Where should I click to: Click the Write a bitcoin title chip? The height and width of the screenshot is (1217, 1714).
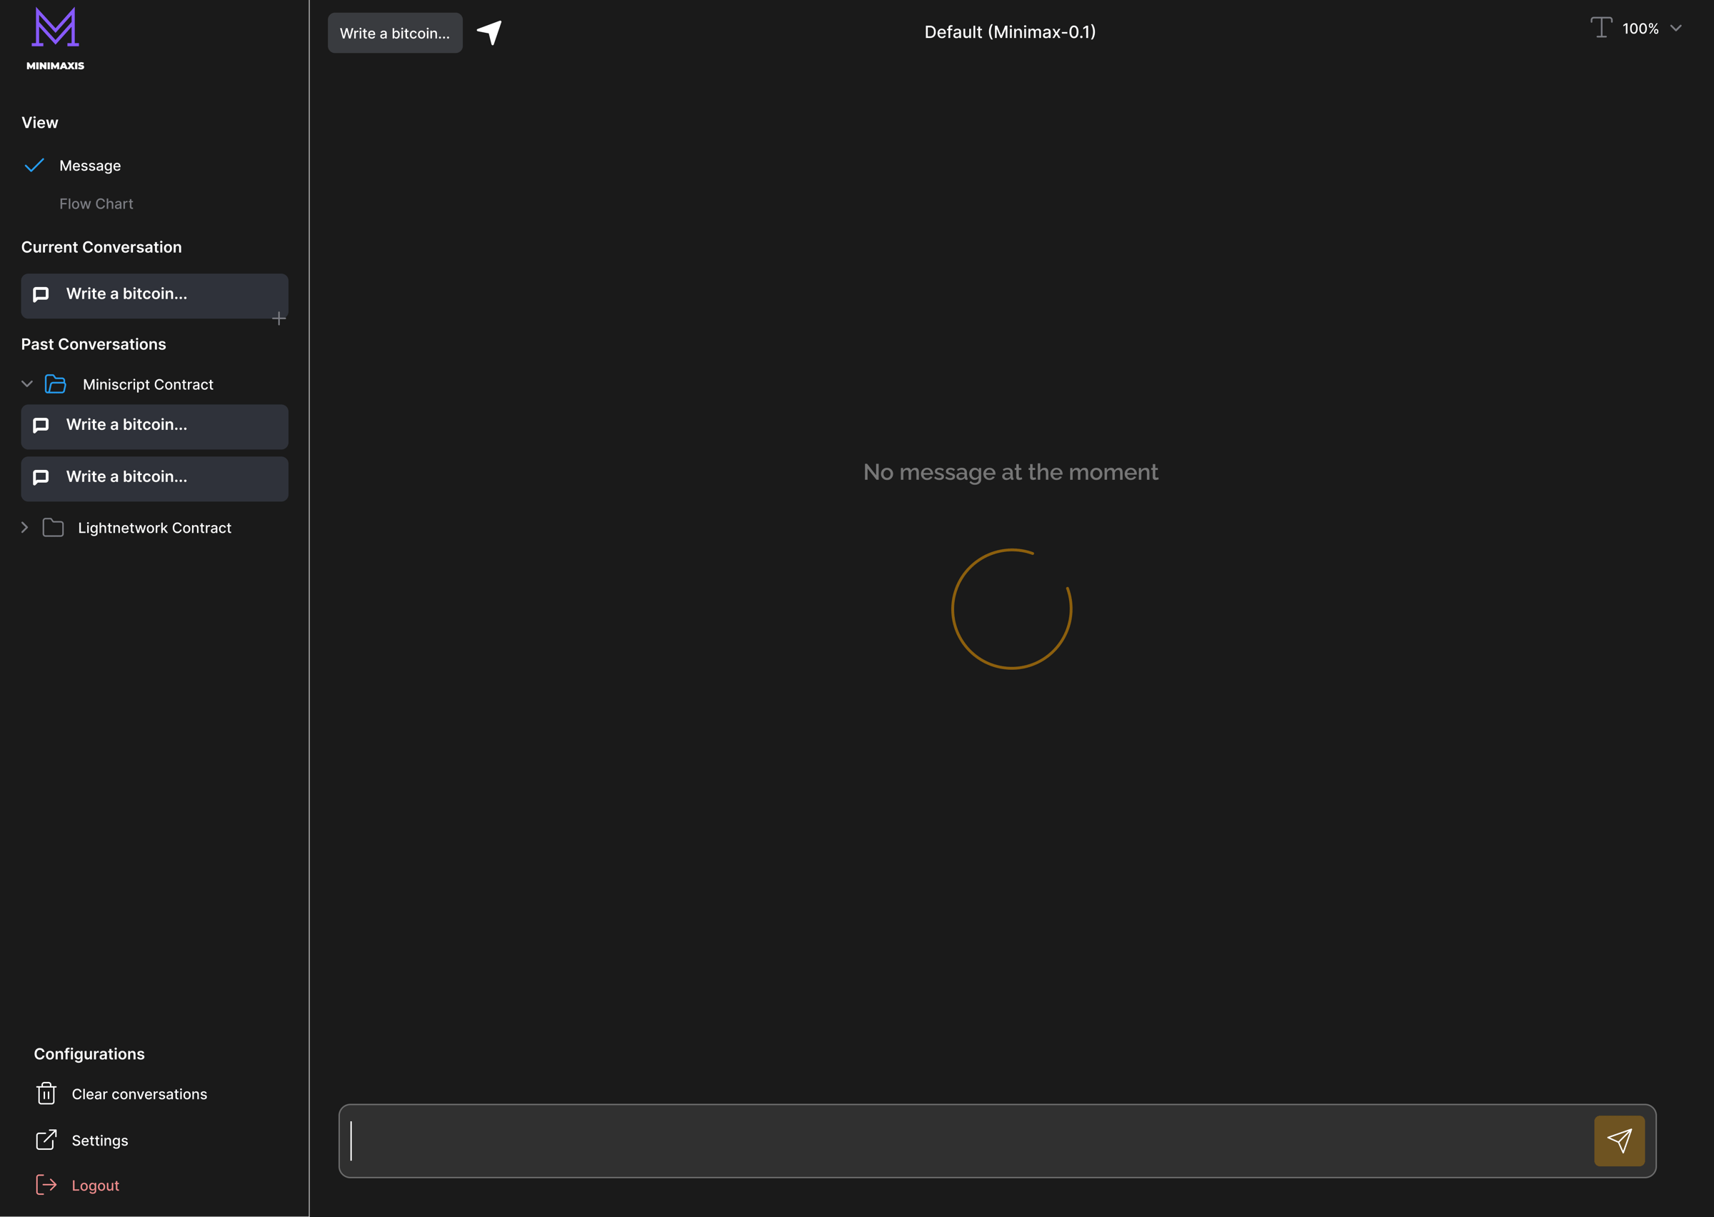click(x=395, y=33)
